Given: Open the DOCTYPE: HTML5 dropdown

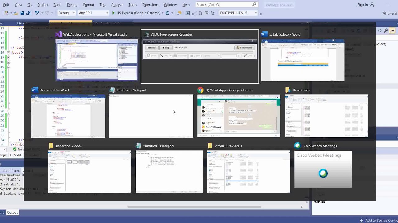Looking at the screenshot, I should [238, 13].
